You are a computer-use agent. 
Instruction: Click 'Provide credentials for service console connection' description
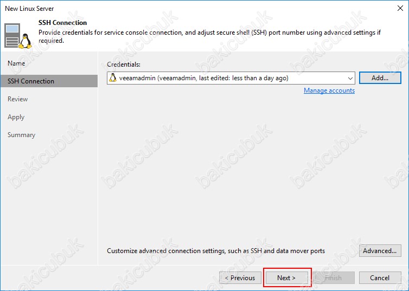[x=210, y=36]
